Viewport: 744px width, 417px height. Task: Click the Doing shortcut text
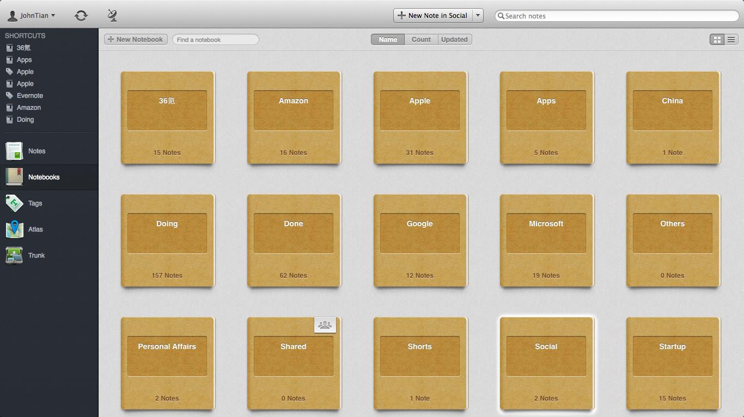coord(25,120)
